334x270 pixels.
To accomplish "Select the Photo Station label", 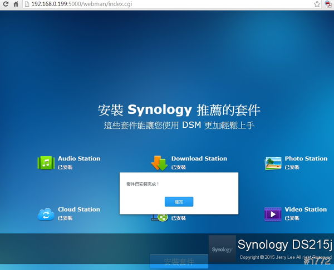I will [306, 158].
